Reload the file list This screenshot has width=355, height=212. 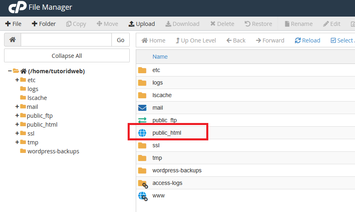(308, 40)
